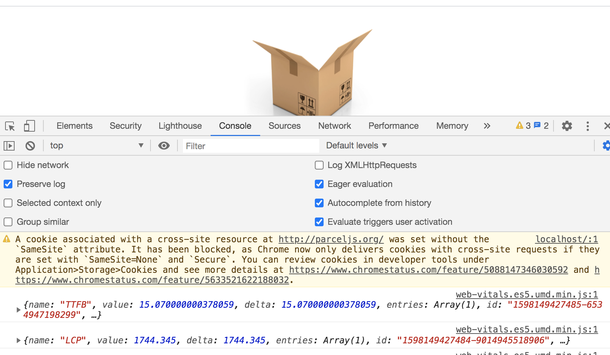Click the cardboard box image
The width and height of the screenshot is (610, 355).
pyautogui.click(x=313, y=73)
